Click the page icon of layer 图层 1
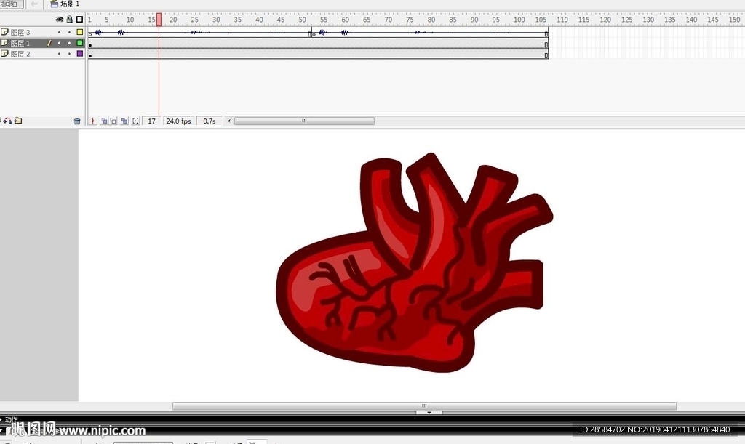Image resolution: width=745 pixels, height=444 pixels. pyautogui.click(x=4, y=43)
